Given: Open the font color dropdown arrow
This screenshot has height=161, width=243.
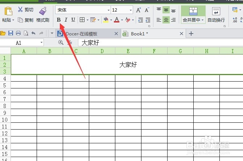Looking at the screenshot, I should [122, 20].
